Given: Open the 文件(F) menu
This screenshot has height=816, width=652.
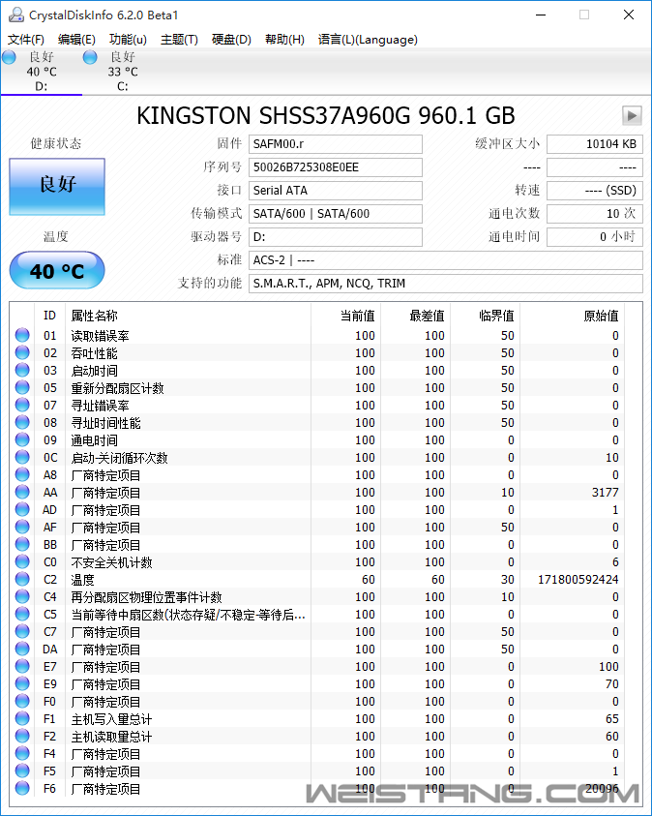Looking at the screenshot, I should (x=26, y=40).
